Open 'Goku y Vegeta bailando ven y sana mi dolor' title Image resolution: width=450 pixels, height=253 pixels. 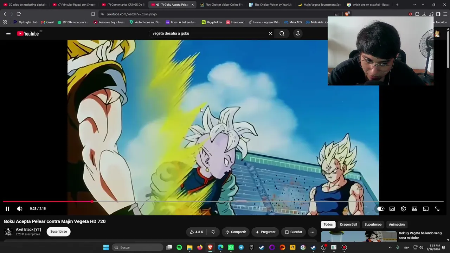[x=420, y=235]
